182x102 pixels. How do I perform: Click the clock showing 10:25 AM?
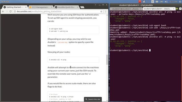pyautogui.click(x=173, y=2)
